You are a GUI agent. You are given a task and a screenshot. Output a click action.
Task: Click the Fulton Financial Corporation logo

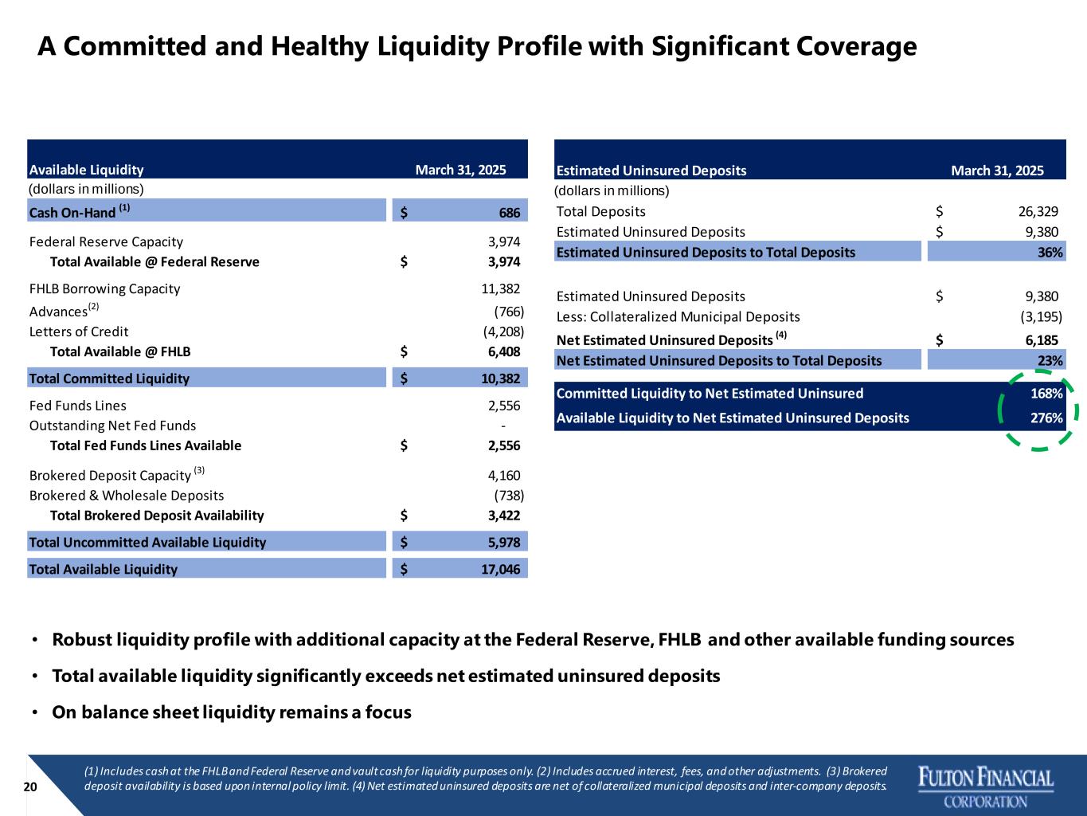click(x=986, y=787)
